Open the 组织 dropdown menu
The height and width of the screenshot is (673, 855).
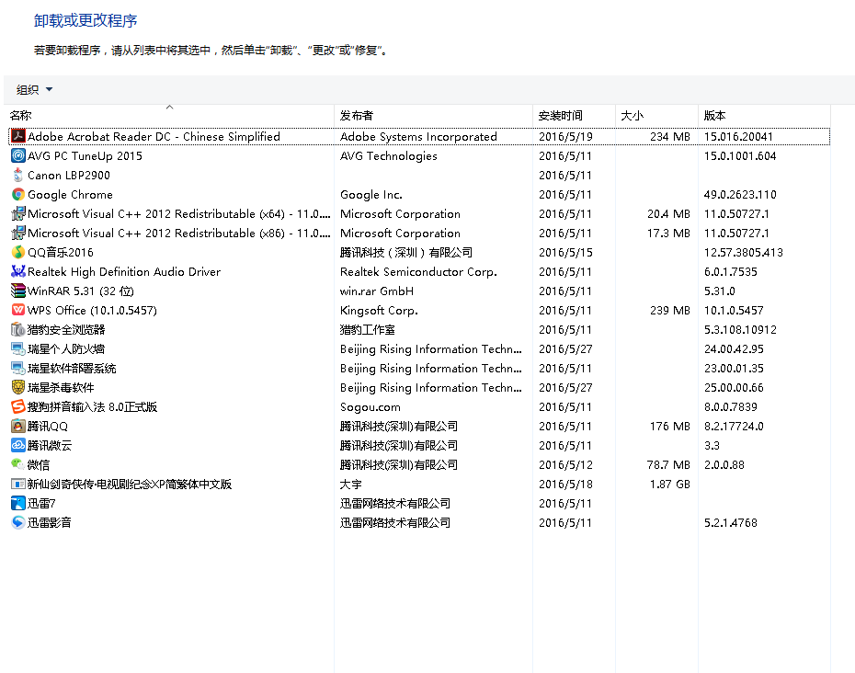(34, 89)
